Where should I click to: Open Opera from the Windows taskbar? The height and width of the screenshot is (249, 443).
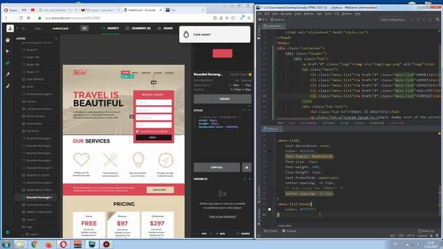coord(63,244)
